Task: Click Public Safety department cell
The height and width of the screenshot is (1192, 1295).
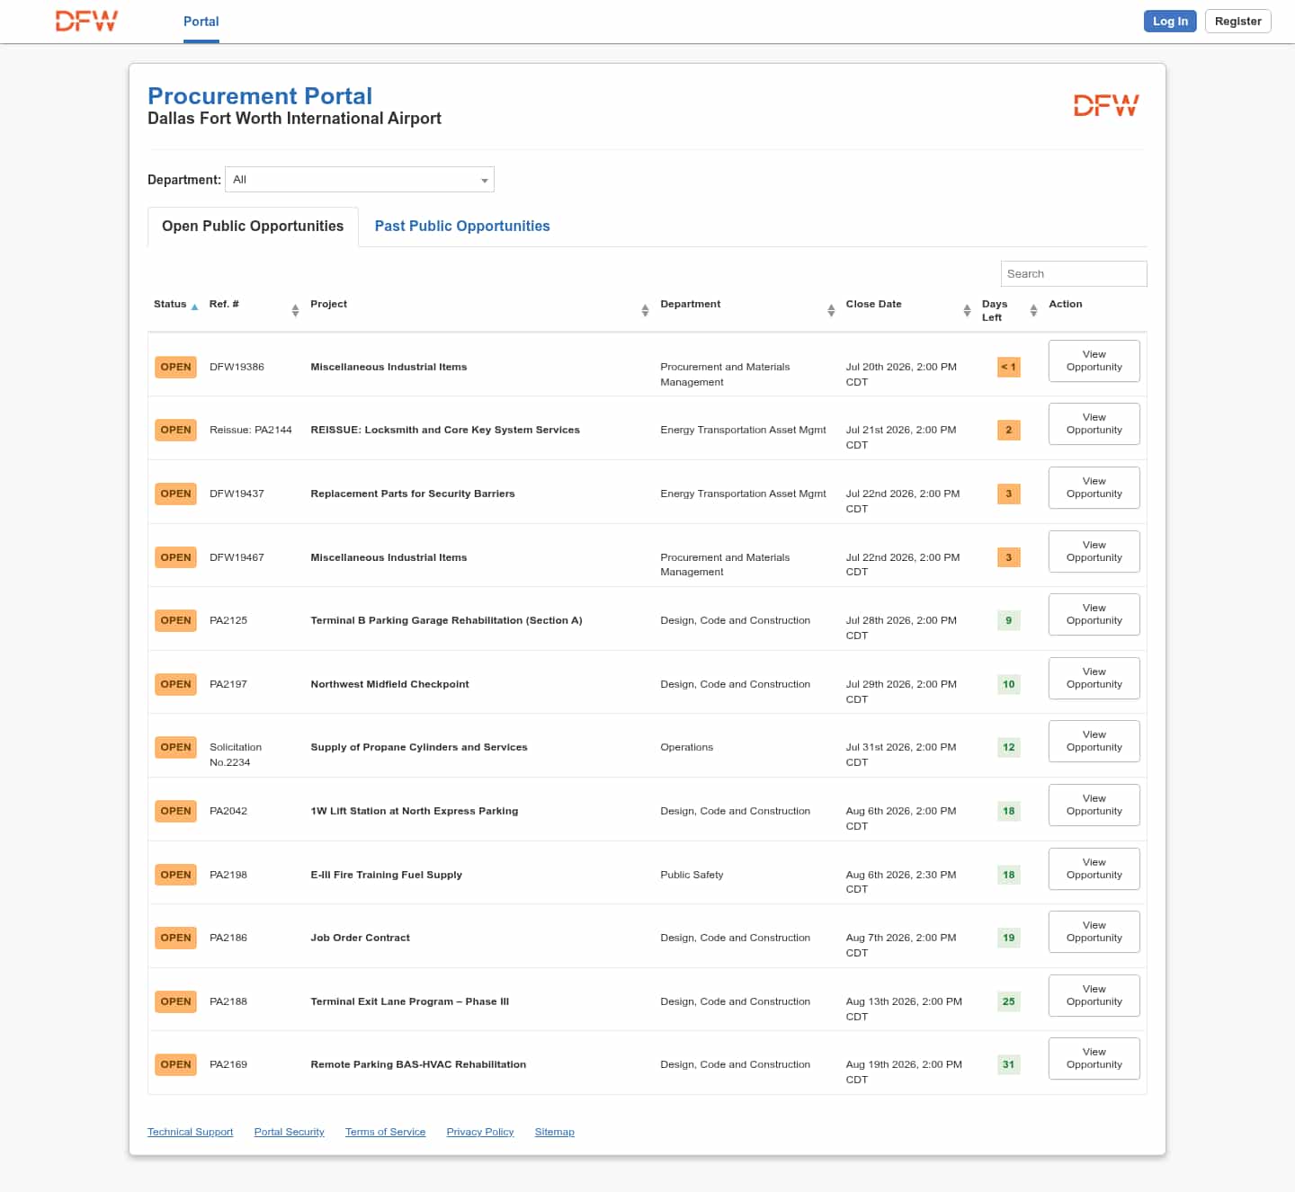Action: tap(692, 875)
